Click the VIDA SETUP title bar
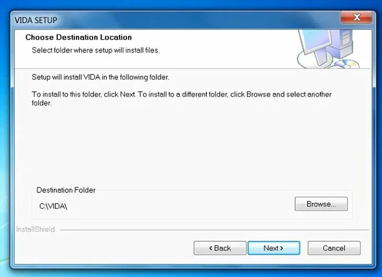 (x=170, y=20)
